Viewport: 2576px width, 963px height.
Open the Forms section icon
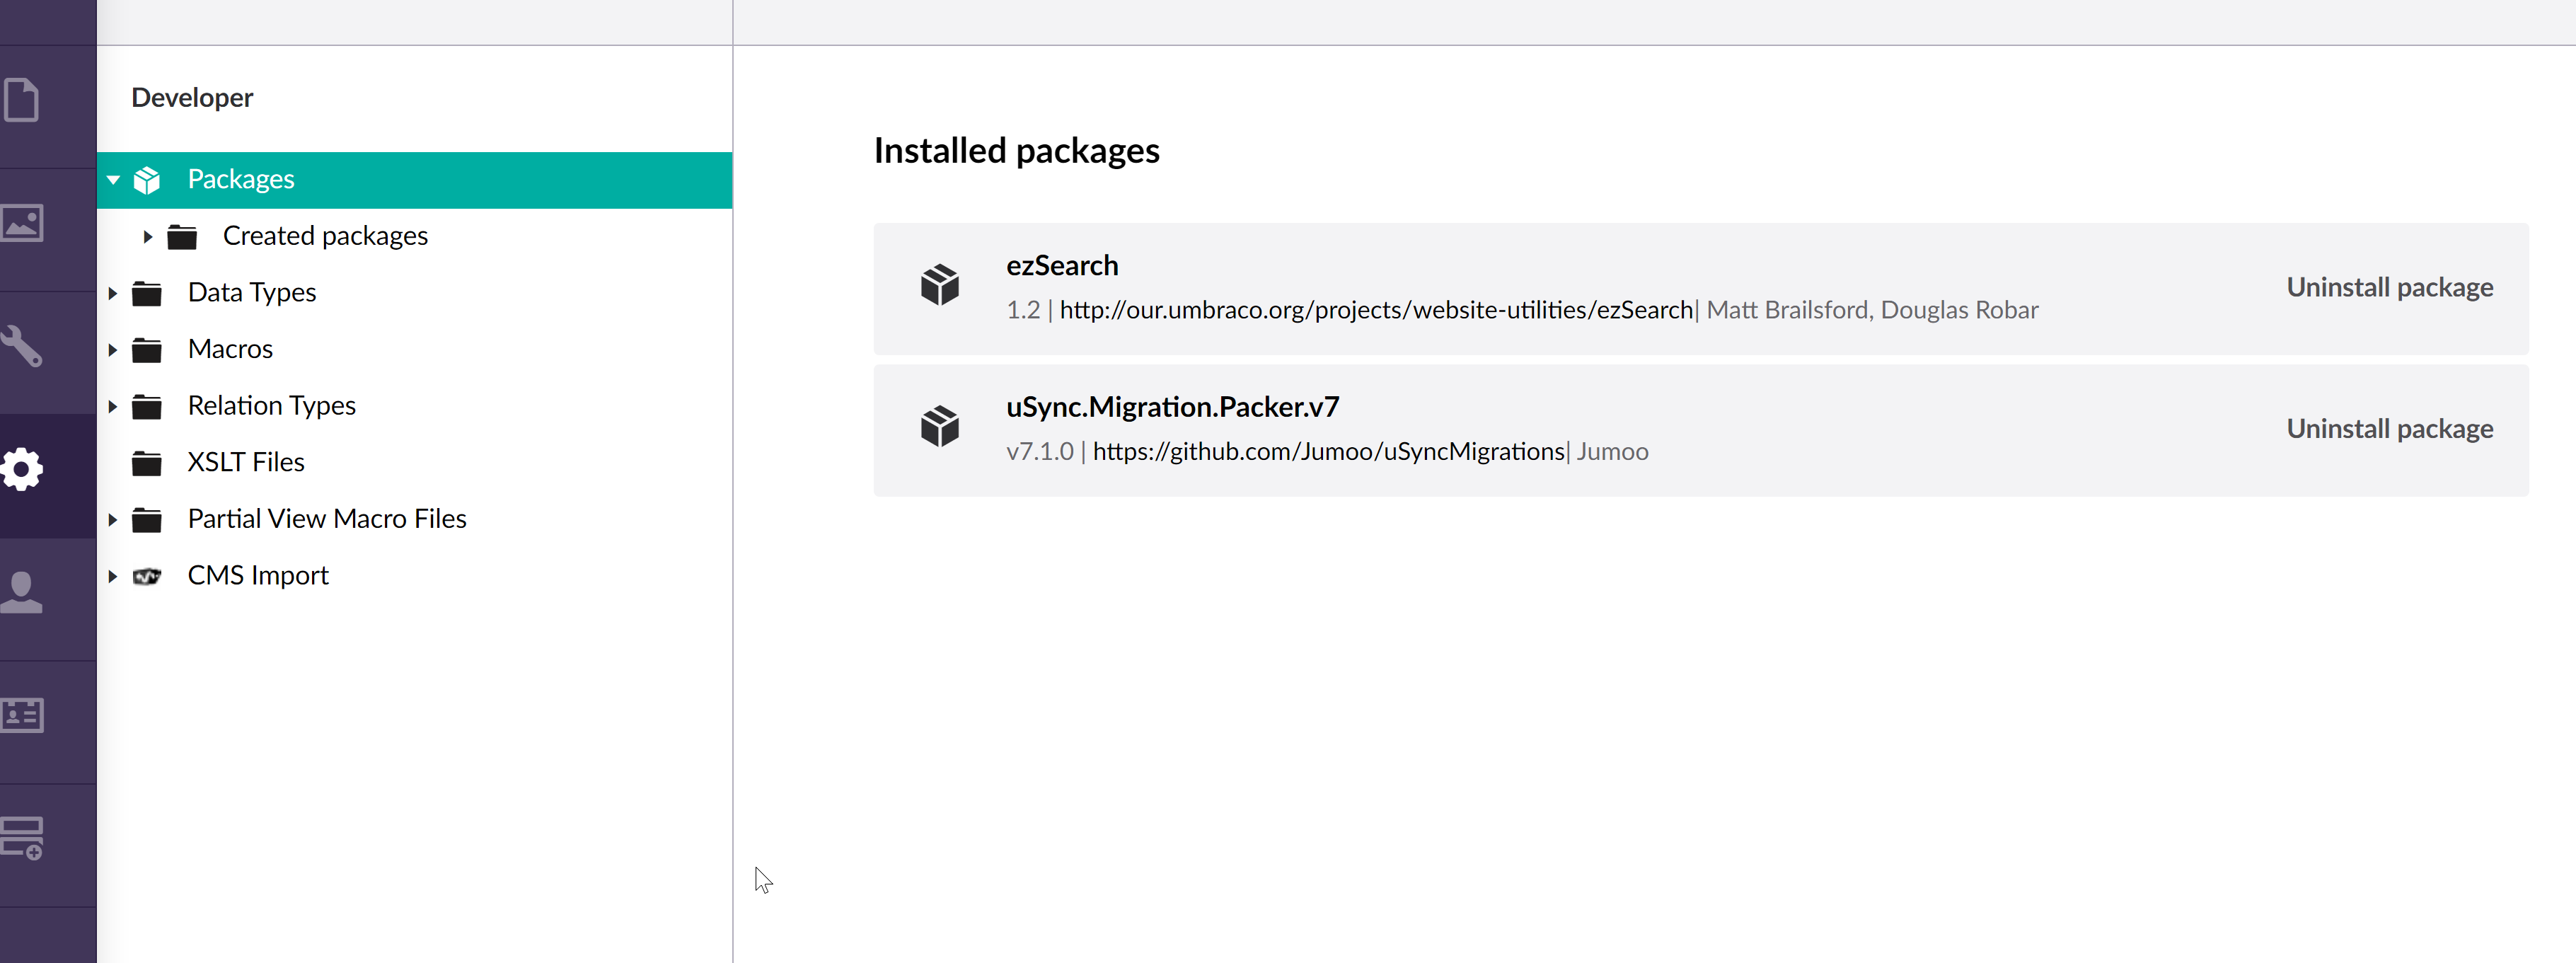coord(22,838)
